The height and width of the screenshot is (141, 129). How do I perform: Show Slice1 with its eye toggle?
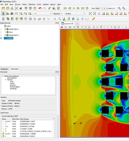click(1, 32)
